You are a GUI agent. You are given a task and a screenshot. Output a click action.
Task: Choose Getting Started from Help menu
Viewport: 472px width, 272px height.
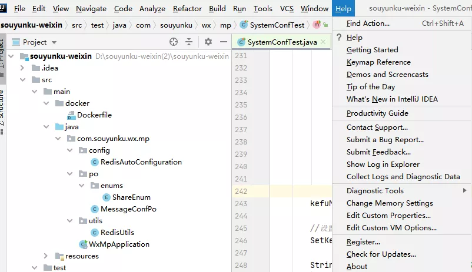(x=402, y=49)
